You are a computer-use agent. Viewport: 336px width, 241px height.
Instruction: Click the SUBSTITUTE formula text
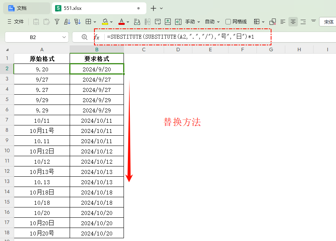(x=181, y=37)
